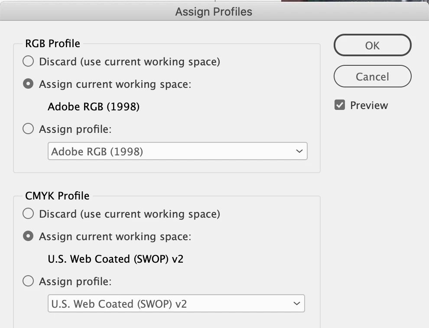Click the Adobe RGB (1998) working space text
Image resolution: width=429 pixels, height=328 pixels.
(x=94, y=106)
